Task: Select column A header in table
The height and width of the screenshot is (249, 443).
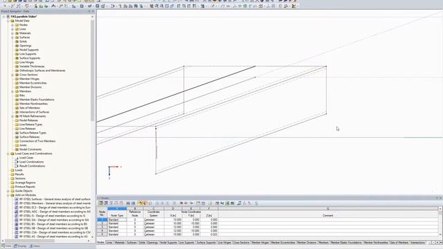Action: pyautogui.click(x=117, y=209)
